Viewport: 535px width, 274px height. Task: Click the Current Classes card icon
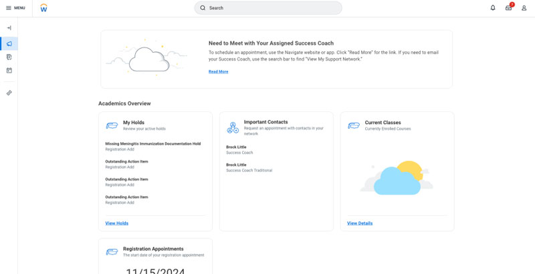[x=354, y=125]
